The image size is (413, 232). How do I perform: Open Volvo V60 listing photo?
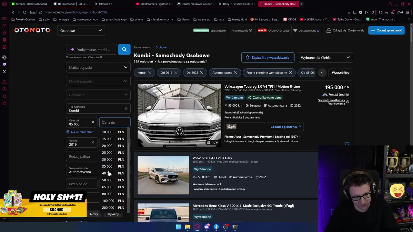[164, 175]
